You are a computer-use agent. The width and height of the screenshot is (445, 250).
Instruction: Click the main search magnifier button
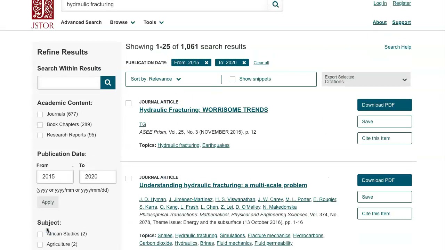tap(276, 5)
